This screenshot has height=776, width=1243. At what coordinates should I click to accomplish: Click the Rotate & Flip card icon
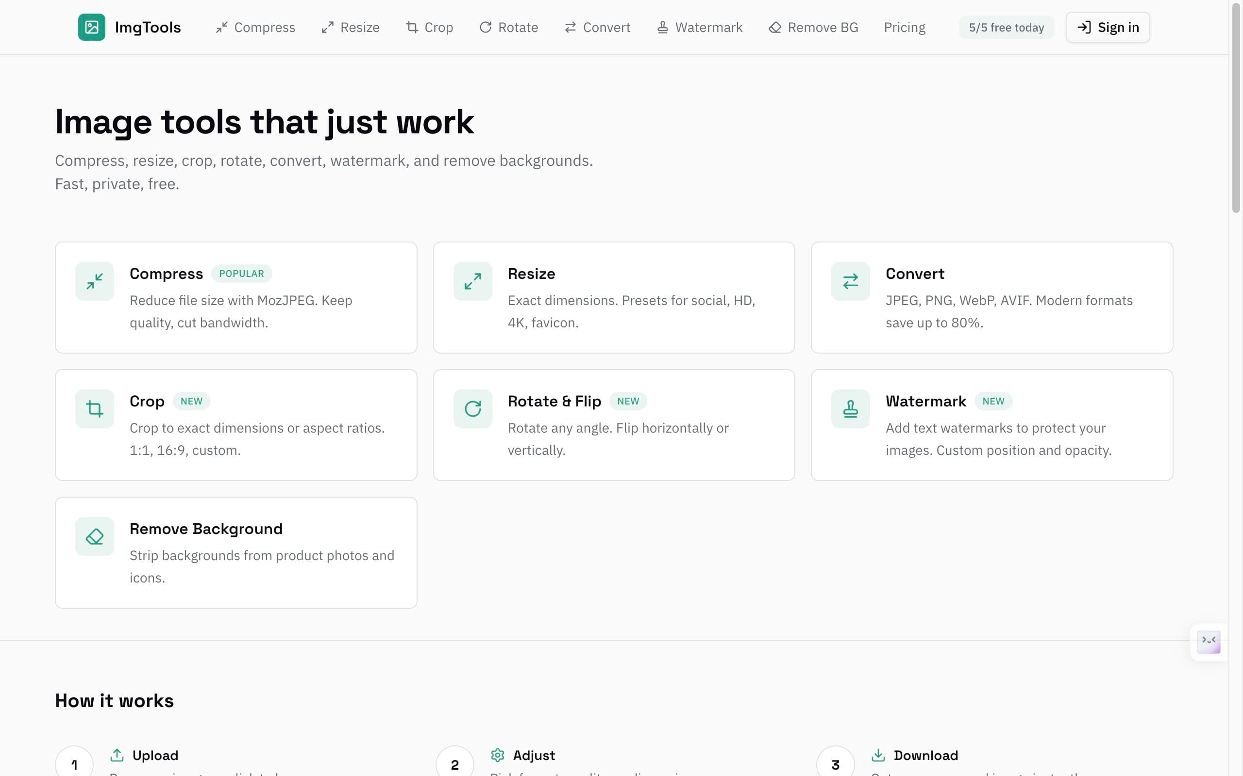tap(472, 408)
